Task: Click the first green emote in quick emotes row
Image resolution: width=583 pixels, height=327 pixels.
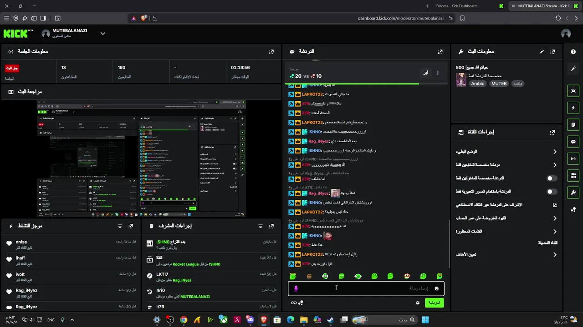Action: coord(293,276)
